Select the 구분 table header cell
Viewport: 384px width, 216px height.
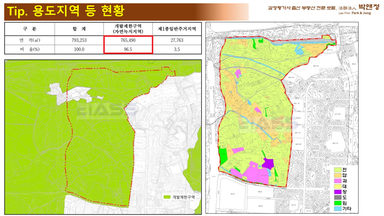(x=29, y=29)
